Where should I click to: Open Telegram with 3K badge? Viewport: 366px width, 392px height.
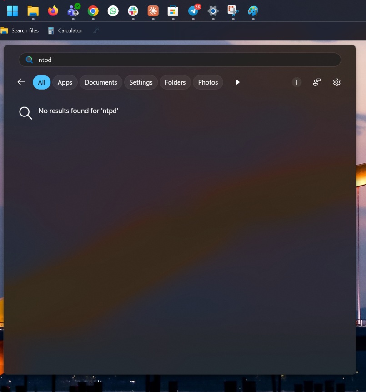(x=194, y=10)
